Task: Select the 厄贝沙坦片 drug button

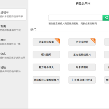Action: point(82,42)
